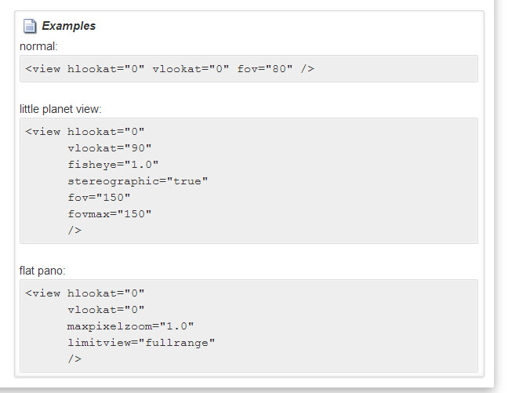The height and width of the screenshot is (393, 512).
Task: Click the first line of flat pano code
Action: [85, 293]
